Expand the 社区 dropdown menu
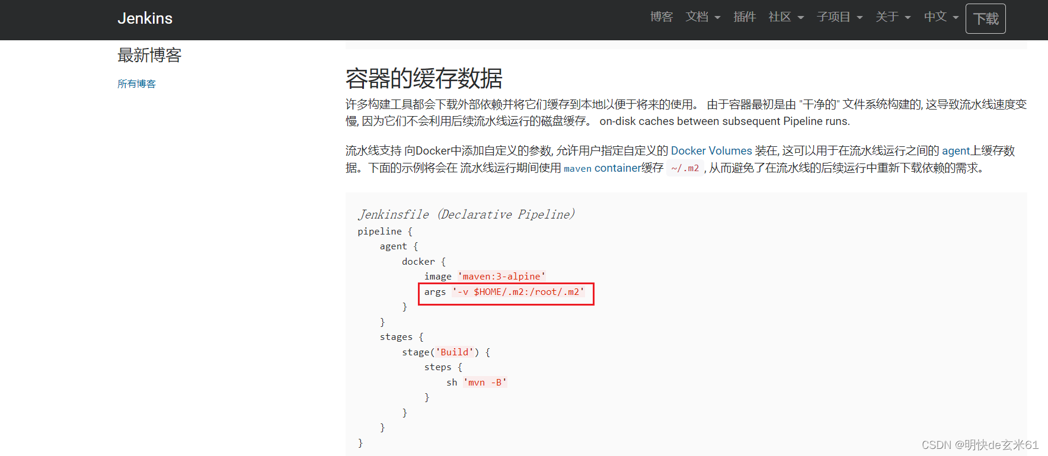Image resolution: width=1048 pixels, height=456 pixels. tap(786, 17)
